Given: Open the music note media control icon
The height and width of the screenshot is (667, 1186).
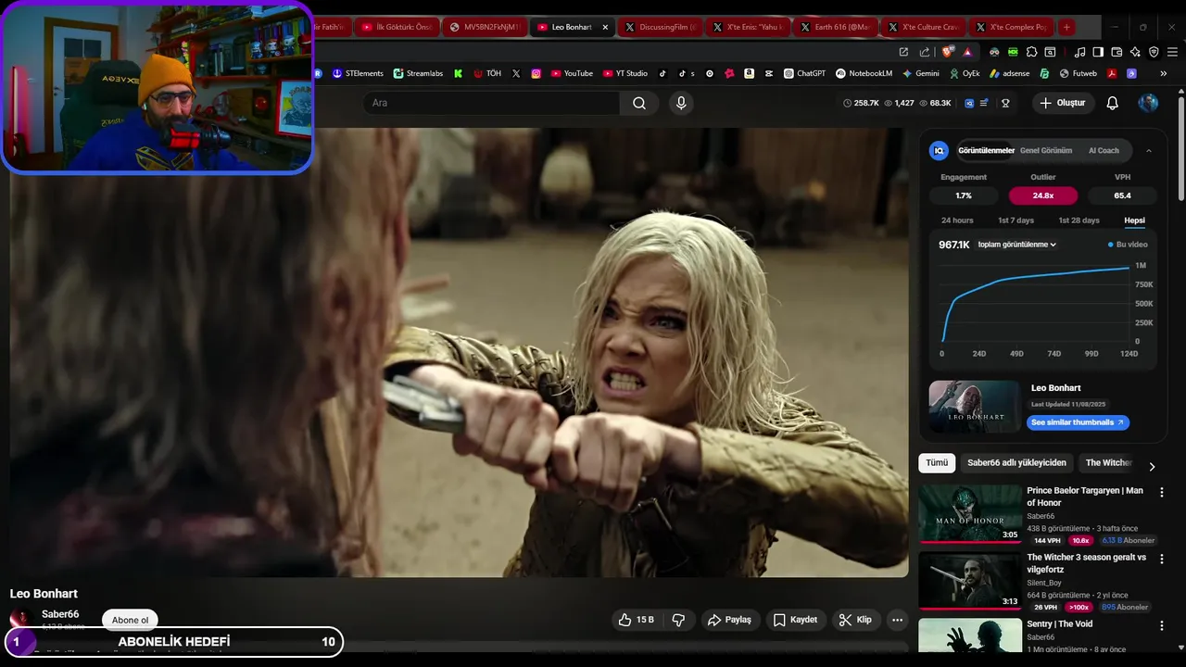Looking at the screenshot, I should coord(1079,52).
